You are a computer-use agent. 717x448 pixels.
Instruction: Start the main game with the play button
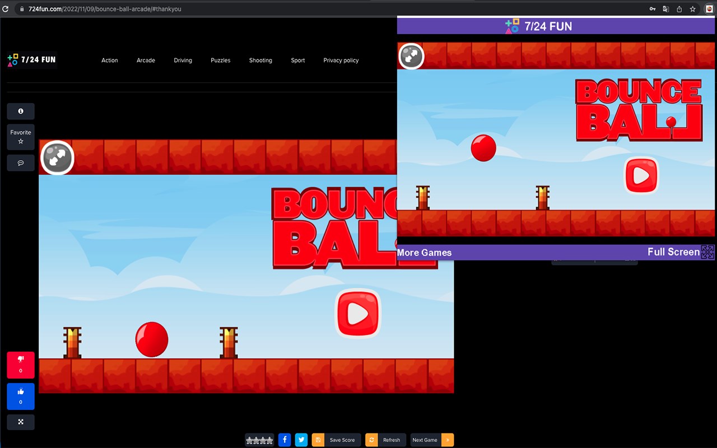[x=358, y=314]
